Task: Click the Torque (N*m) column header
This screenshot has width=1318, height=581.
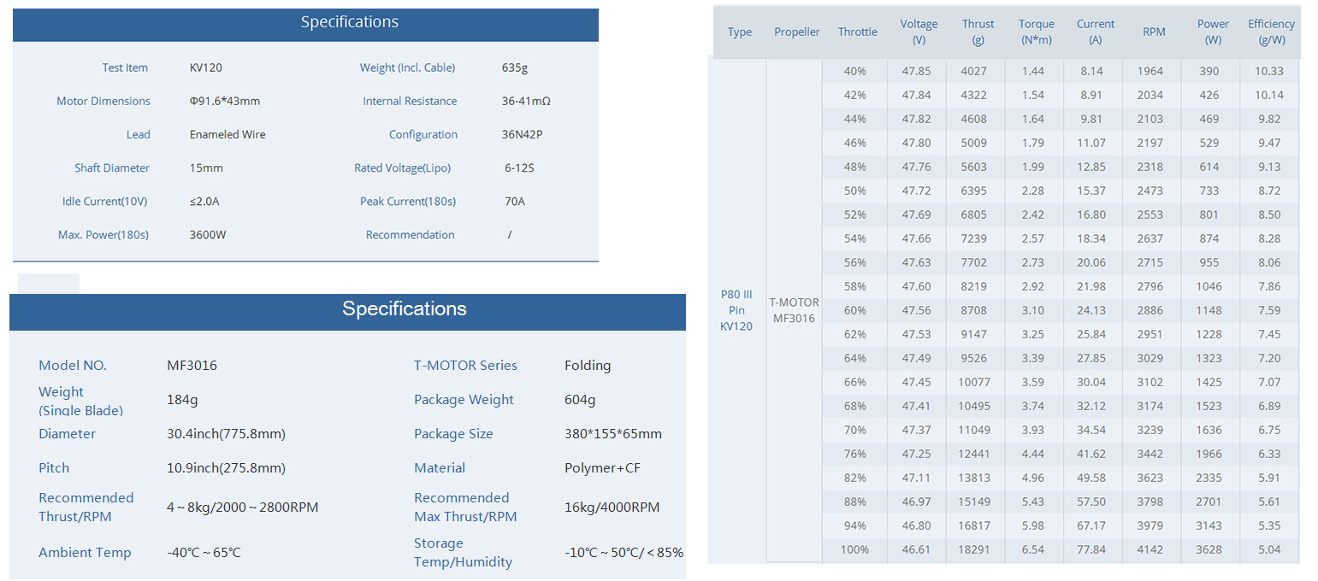Action: click(1036, 32)
